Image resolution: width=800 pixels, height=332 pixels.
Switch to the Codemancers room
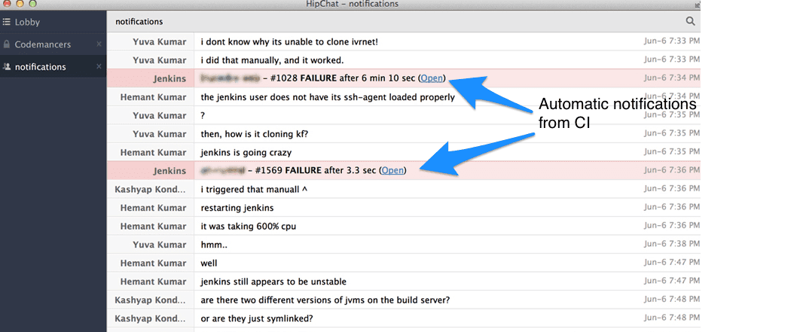[x=53, y=44]
